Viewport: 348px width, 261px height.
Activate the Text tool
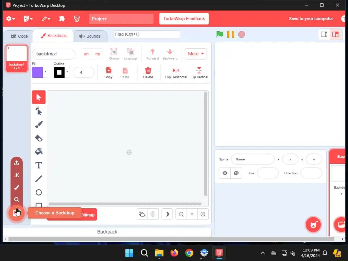39,166
